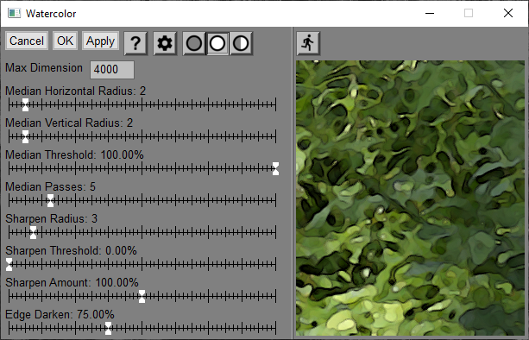This screenshot has height=340, width=529.
Task: Click the Median Passes slider handle
Action: (x=50, y=200)
